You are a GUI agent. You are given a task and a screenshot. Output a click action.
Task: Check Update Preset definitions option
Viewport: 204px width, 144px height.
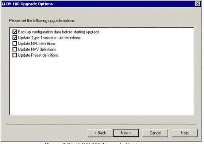click(15, 55)
